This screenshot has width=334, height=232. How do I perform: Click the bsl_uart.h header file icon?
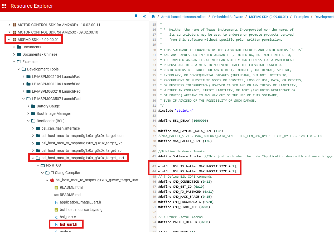pyautogui.click(x=56, y=225)
